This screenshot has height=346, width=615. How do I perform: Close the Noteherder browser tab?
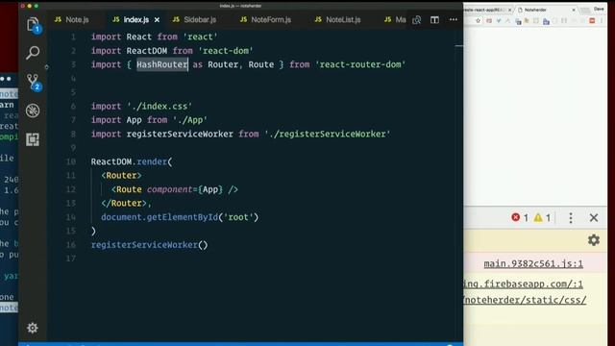point(574,10)
